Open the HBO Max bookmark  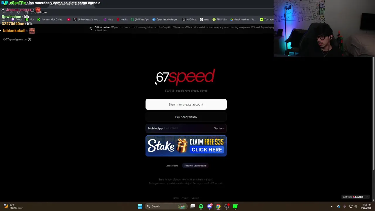(189, 20)
